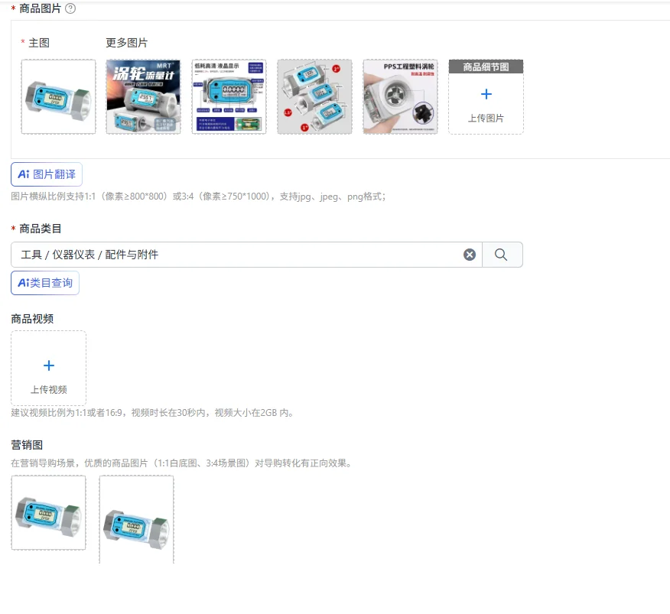Click the 更多图片 label
This screenshot has width=670, height=614.
click(x=126, y=43)
